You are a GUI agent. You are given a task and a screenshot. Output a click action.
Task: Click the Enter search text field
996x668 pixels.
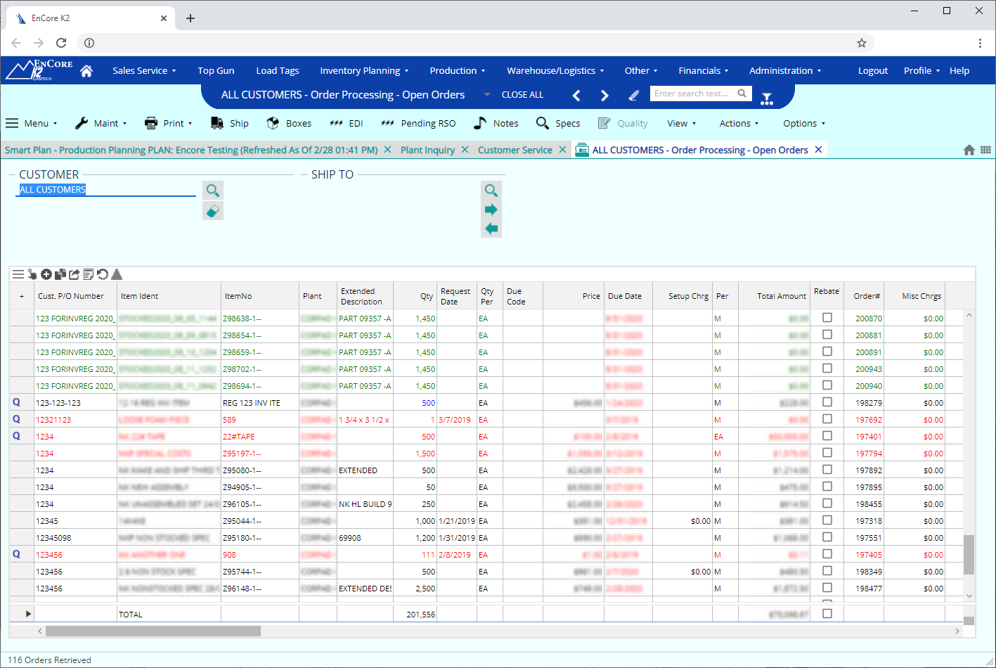click(692, 94)
